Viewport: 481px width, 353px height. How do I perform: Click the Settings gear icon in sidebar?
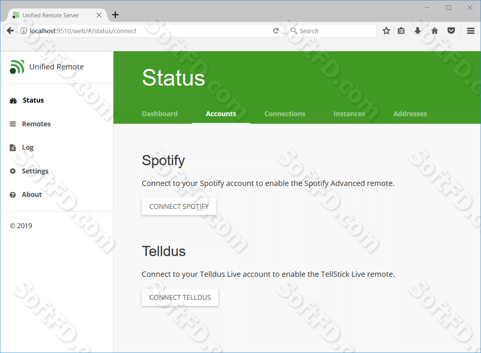click(x=13, y=171)
